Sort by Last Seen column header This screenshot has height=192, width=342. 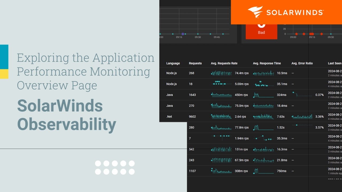(335, 63)
